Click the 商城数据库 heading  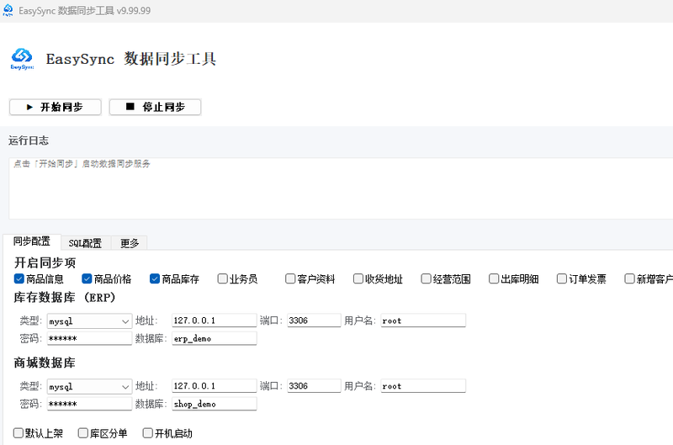coord(45,363)
